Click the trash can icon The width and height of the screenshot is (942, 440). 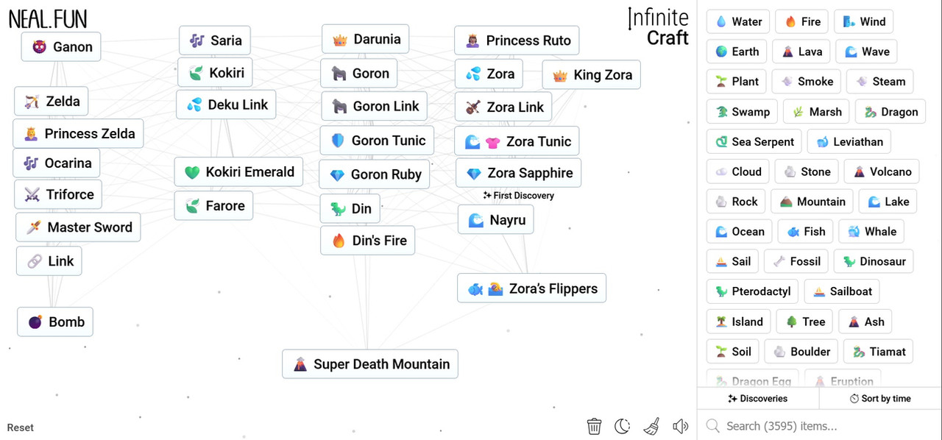coord(595,426)
